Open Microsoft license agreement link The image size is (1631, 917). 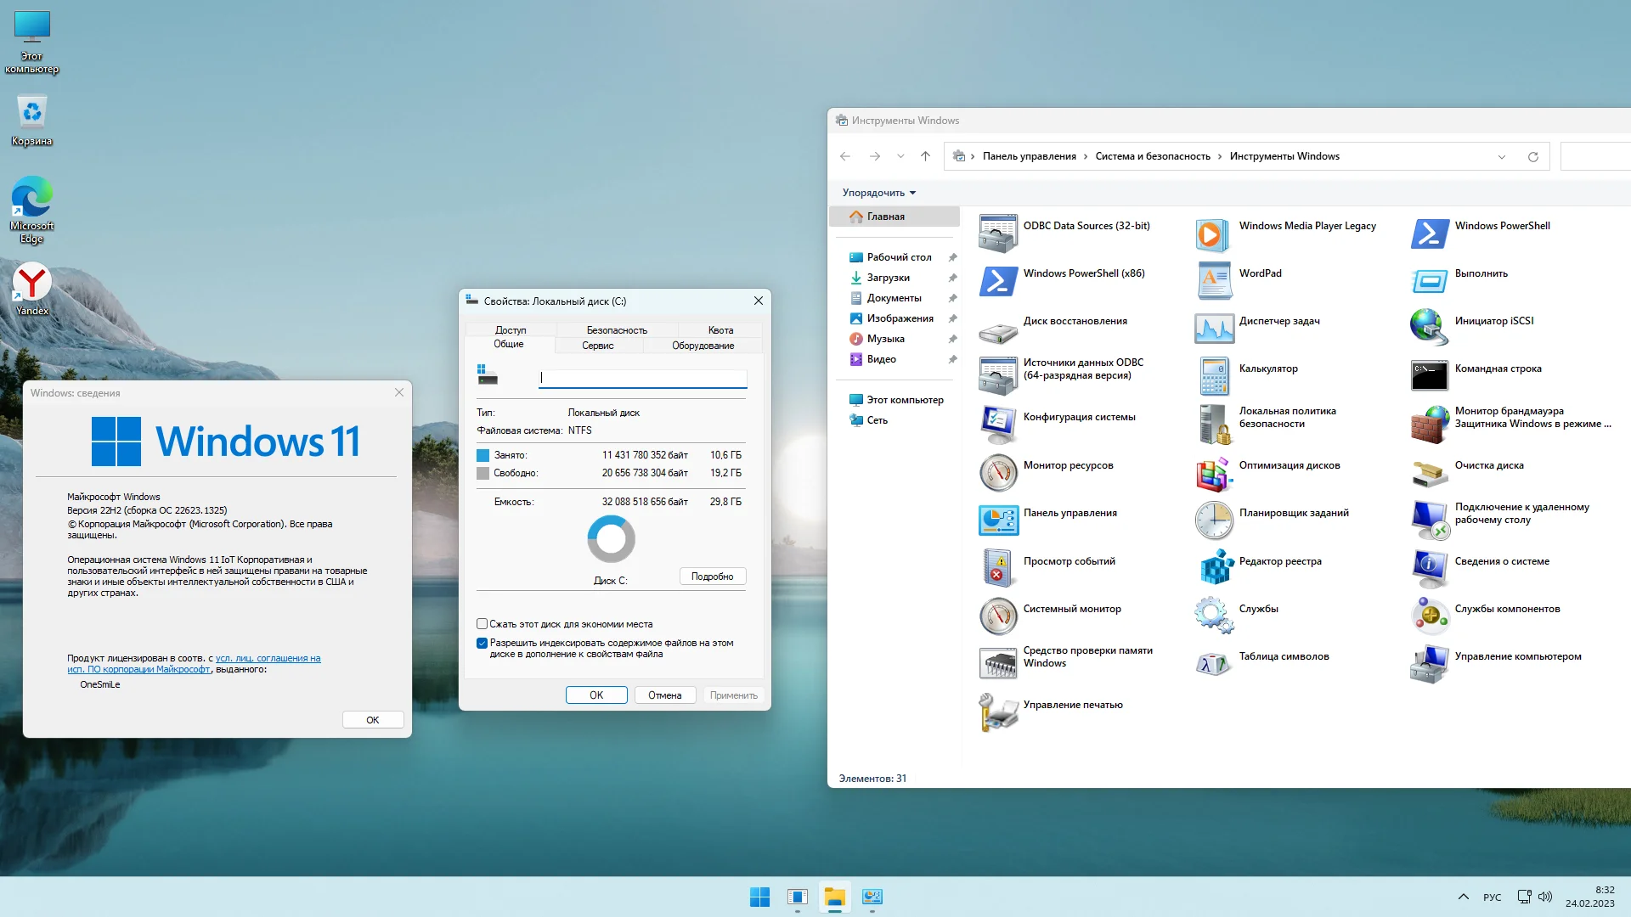coord(268,659)
